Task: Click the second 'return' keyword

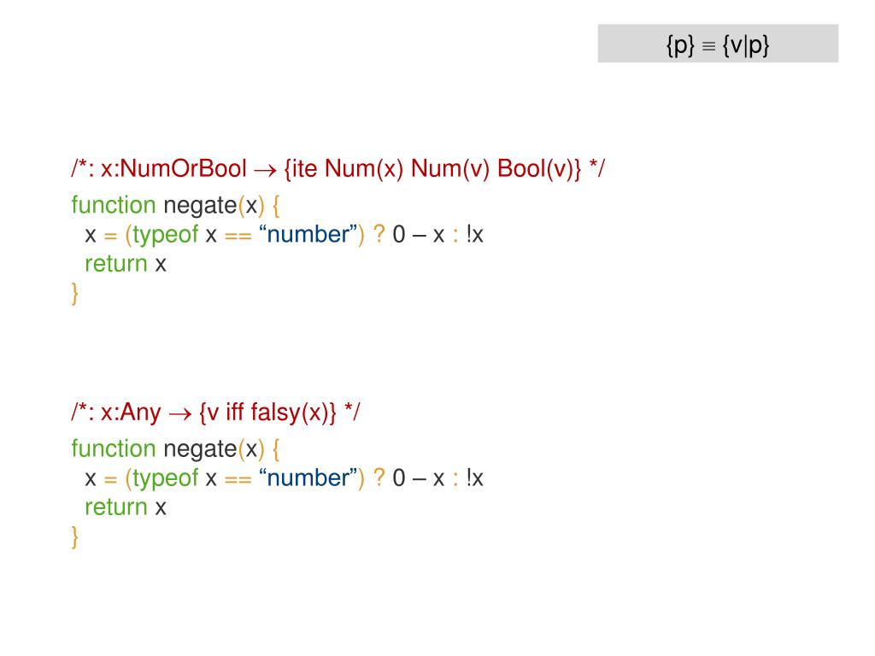Action: [116, 507]
